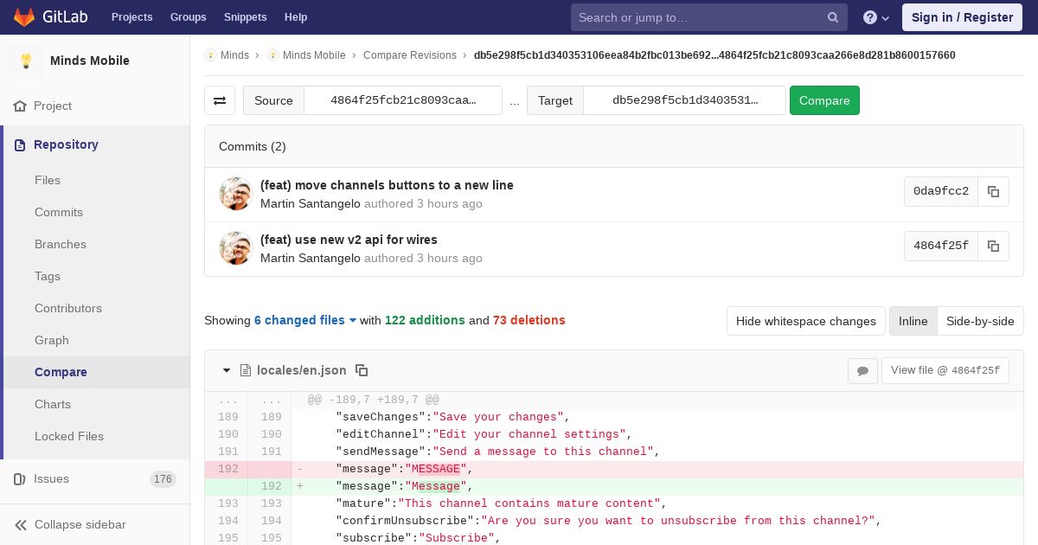Toggle comments for locales/en.json
The width and height of the screenshot is (1038, 545).
pos(862,371)
